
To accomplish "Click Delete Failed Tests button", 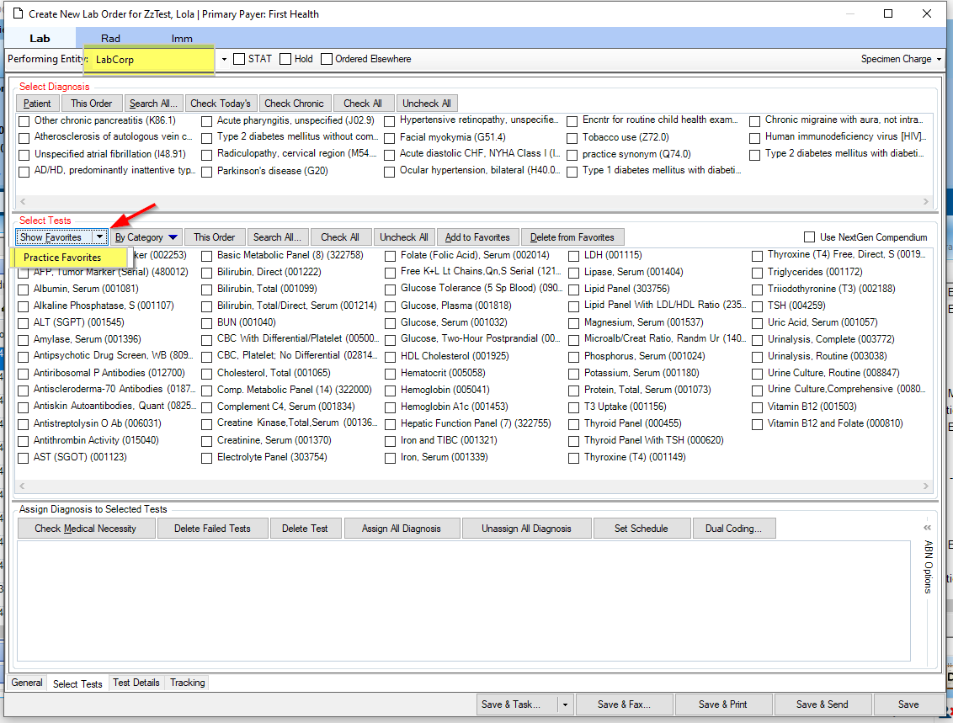I will pos(212,529).
